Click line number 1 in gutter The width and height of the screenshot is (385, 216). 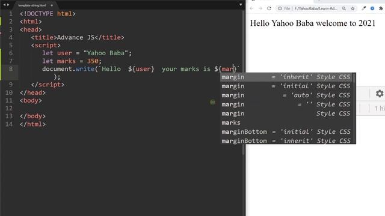pyautogui.click(x=11, y=14)
